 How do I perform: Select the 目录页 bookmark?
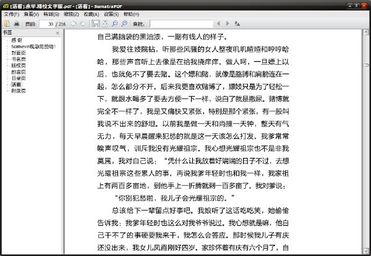(x=19, y=78)
